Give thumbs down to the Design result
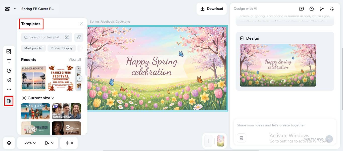The width and height of the screenshot is (343, 151). [283, 81]
